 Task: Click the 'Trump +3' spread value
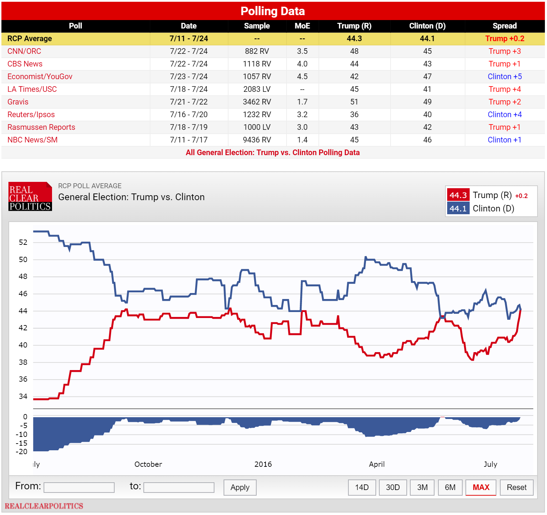click(x=505, y=51)
